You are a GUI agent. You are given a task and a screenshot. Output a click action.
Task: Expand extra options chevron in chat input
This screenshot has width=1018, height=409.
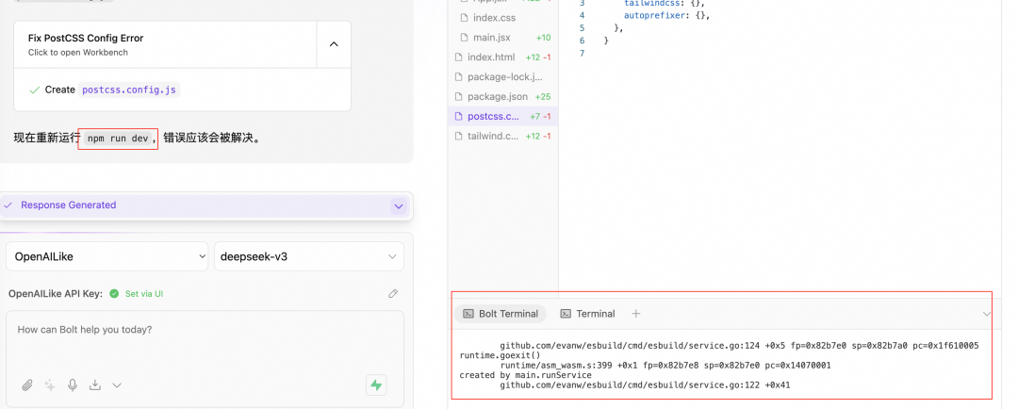click(117, 384)
